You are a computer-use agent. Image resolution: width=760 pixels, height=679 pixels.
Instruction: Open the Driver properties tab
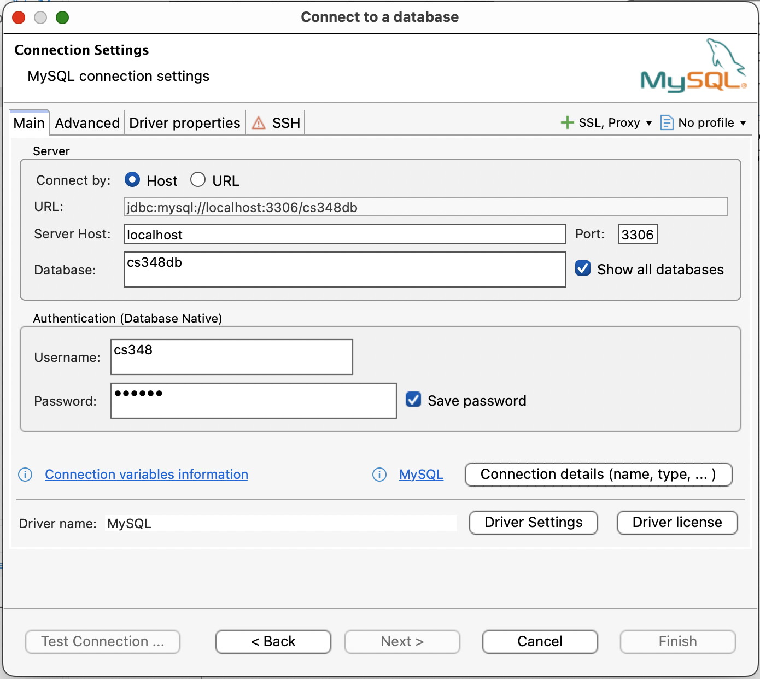(x=185, y=123)
